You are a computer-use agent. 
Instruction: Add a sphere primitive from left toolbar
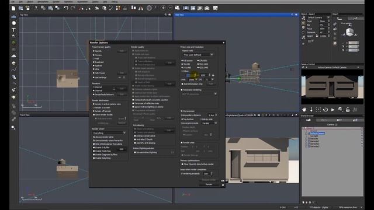14,23
